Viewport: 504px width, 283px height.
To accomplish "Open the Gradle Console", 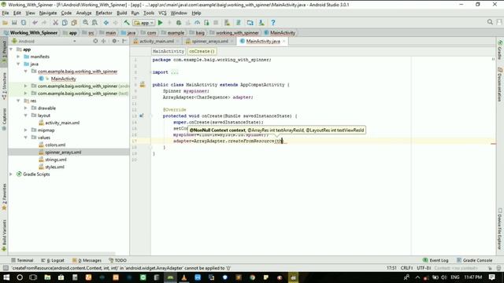I will point(474,260).
